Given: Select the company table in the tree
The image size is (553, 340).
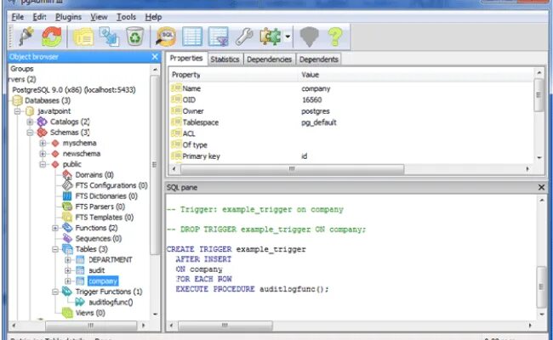Looking at the screenshot, I should [103, 280].
